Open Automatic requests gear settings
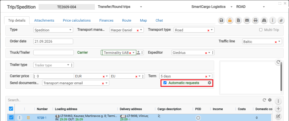 click(210, 83)
